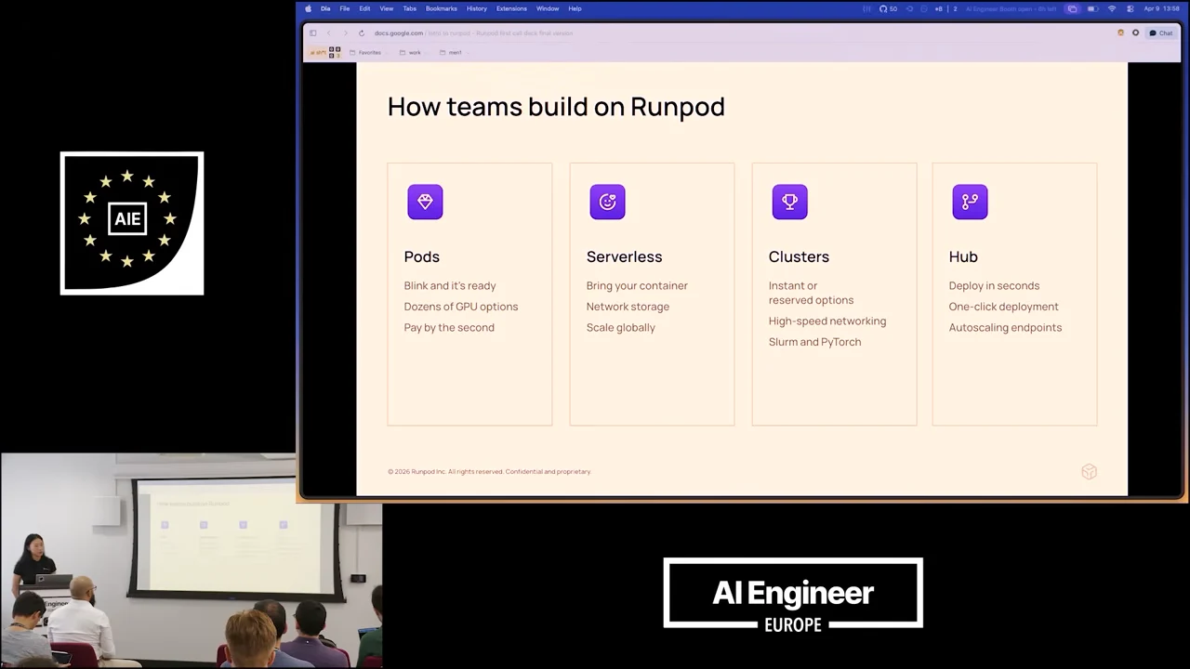The height and width of the screenshot is (669, 1190).
Task: Click the 'Blink and it's ready' line
Action: 450,285
